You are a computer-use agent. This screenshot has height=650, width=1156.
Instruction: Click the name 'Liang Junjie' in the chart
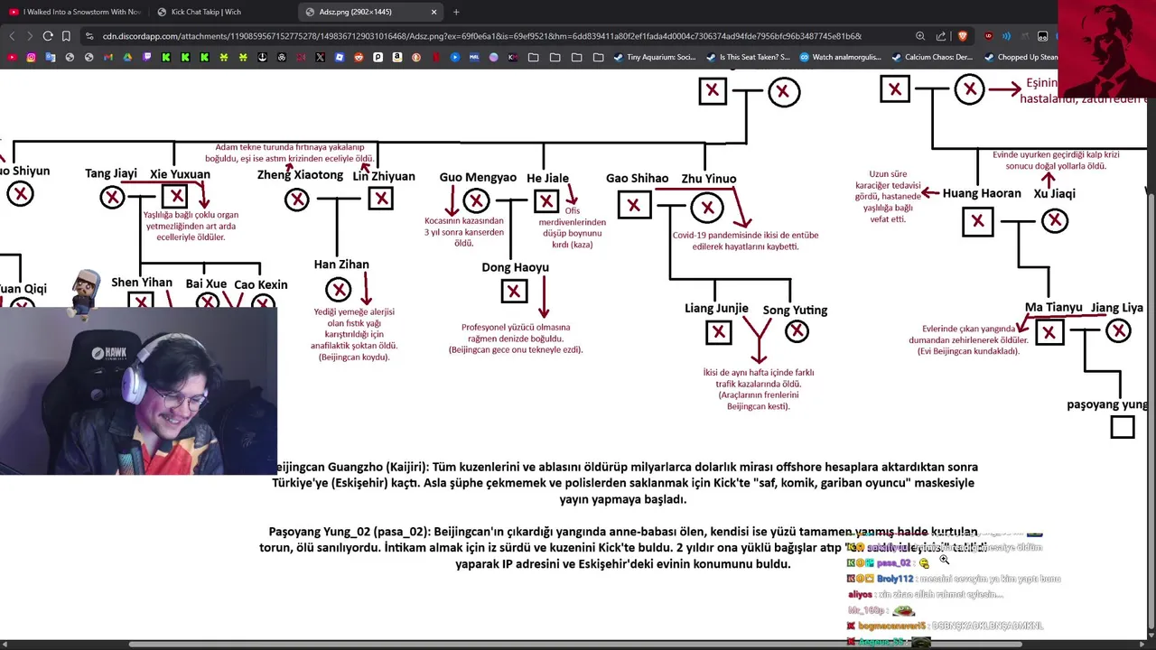716,309
